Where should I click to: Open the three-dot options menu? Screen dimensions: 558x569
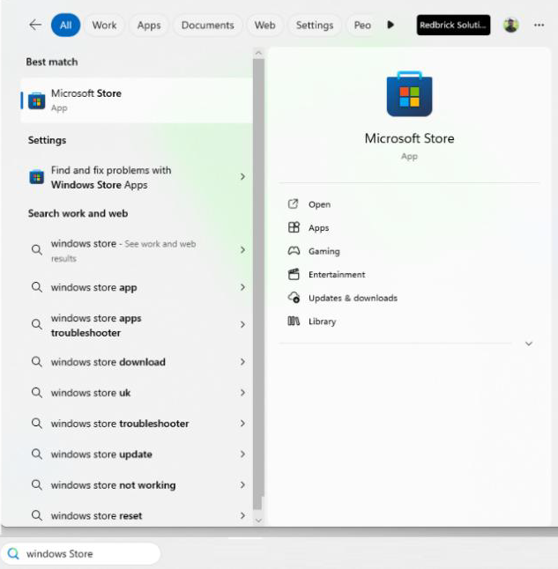(x=539, y=25)
